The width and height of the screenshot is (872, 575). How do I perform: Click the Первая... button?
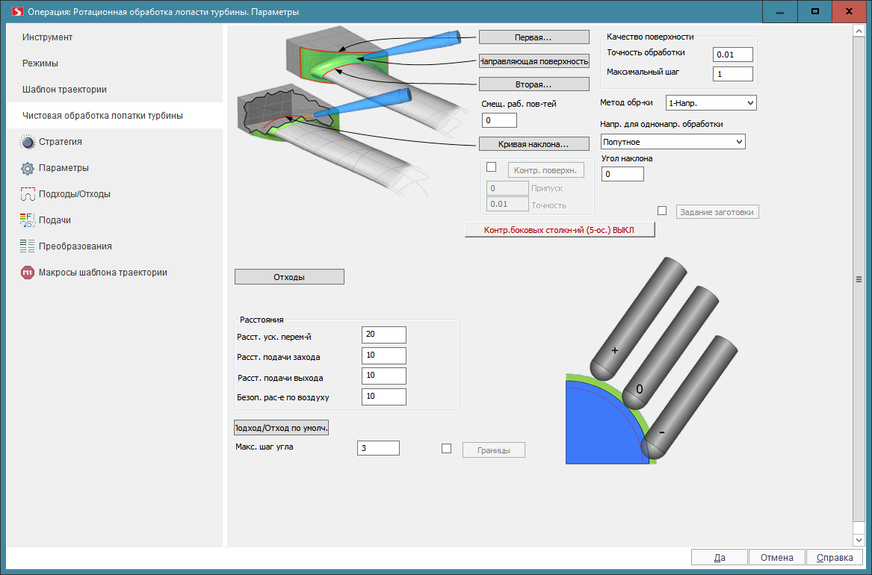pos(534,37)
